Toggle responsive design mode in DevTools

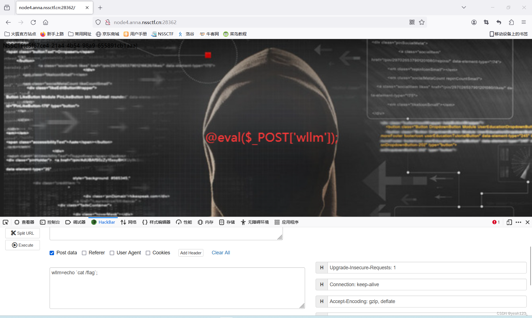509,222
